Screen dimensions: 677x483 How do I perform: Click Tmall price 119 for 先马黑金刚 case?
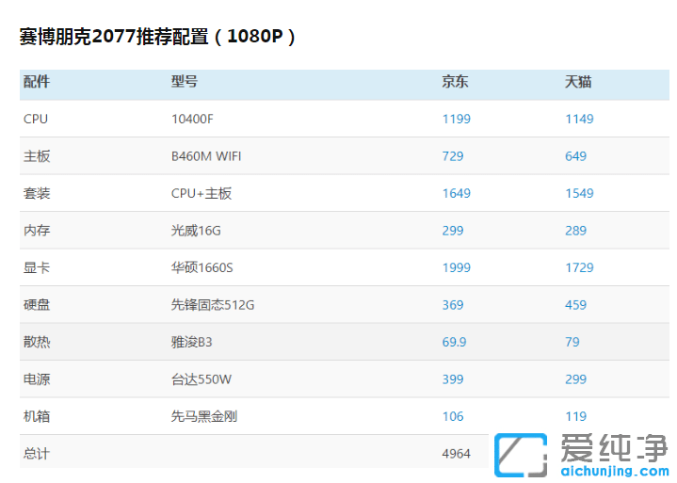(575, 416)
